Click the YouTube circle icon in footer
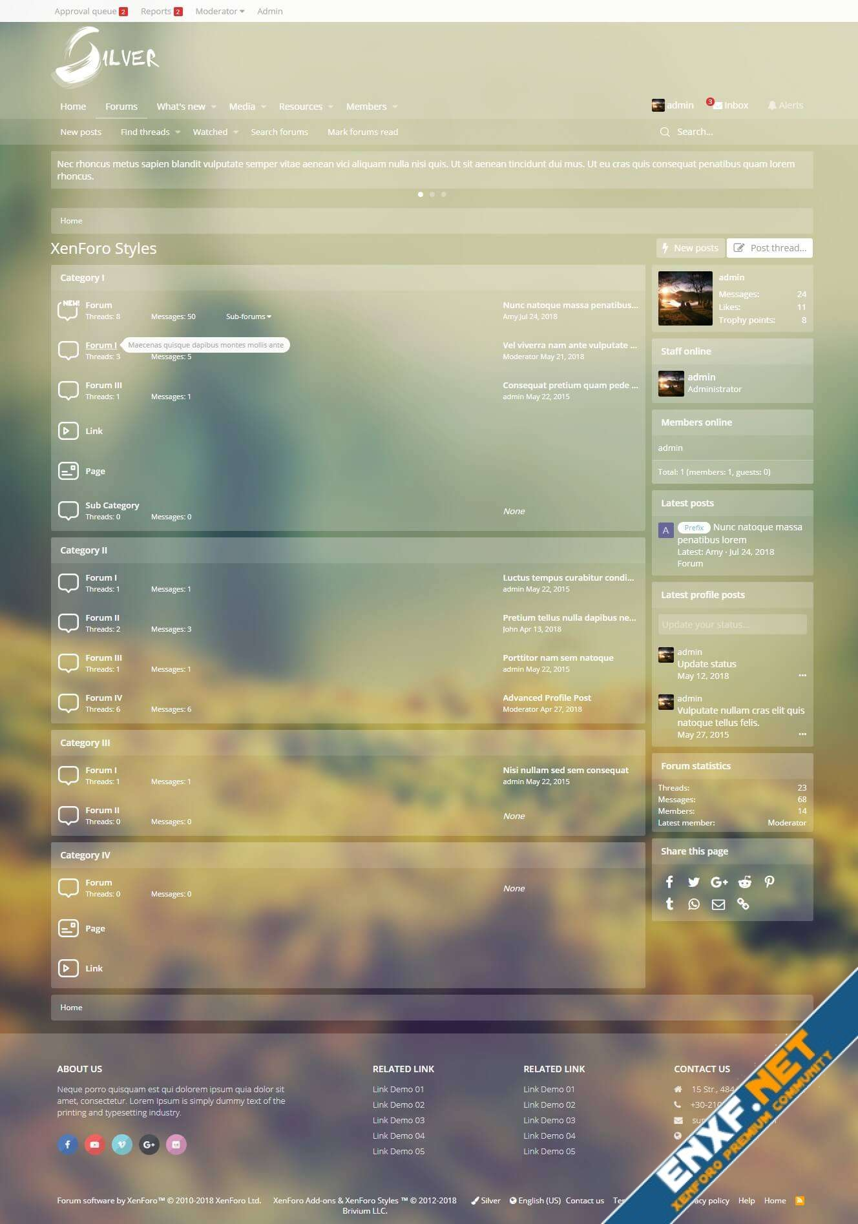858x1224 pixels. (x=94, y=1145)
